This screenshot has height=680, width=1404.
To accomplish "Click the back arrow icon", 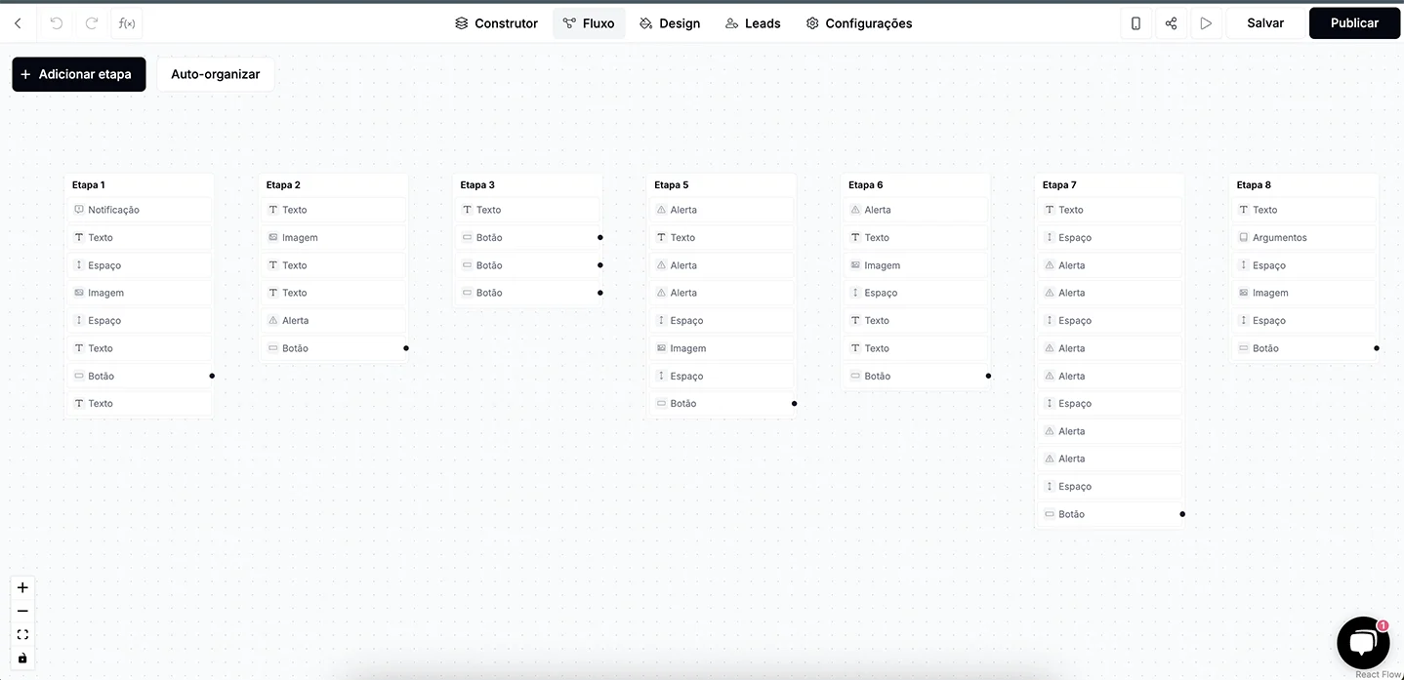I will click(x=18, y=23).
